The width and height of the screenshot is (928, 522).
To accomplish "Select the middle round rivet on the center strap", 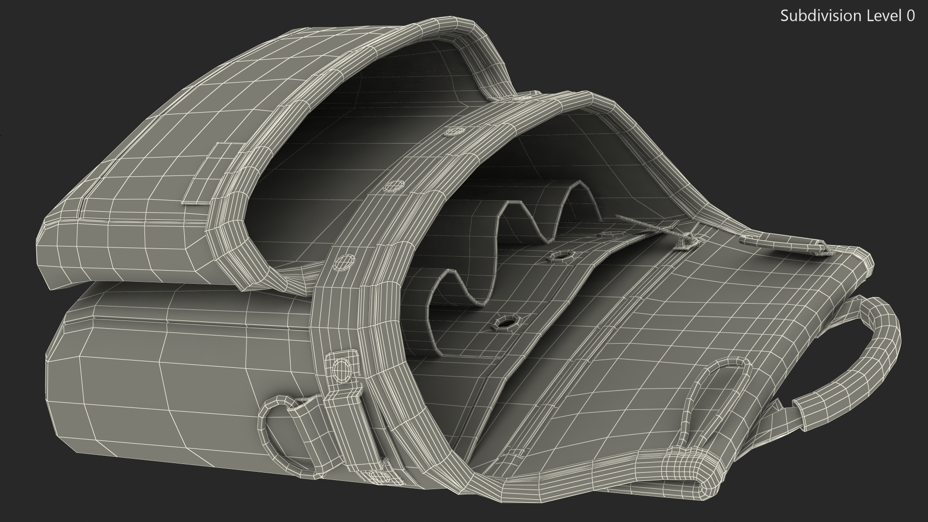I will coord(395,186).
